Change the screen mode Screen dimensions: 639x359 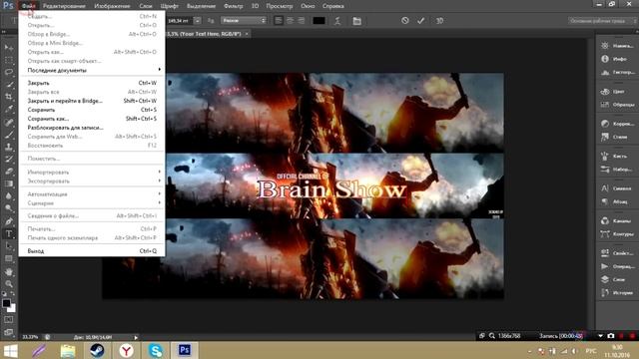9,332
